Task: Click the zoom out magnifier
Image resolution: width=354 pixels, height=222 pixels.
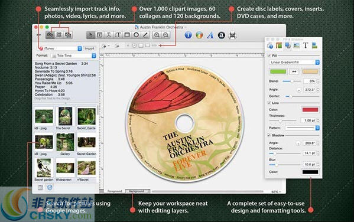Action: [165, 35]
